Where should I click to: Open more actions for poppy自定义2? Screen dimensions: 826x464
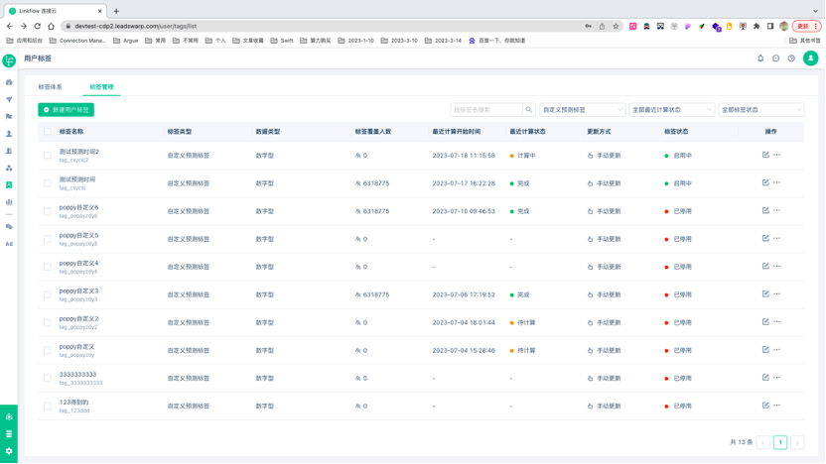tap(776, 322)
